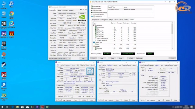
Task: Click the DRAM Frequency value in the CPU-Z Memory window
Action: click(163, 77)
